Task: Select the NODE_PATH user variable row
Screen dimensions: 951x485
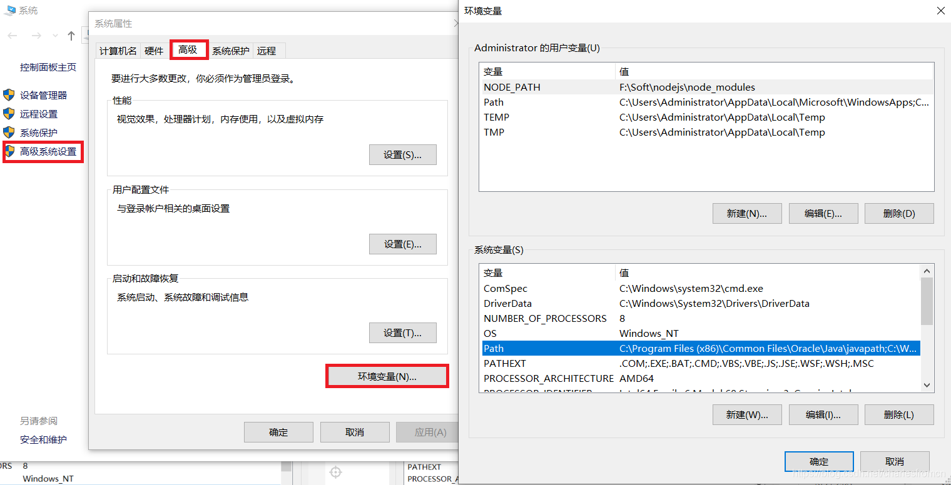Action: click(x=706, y=87)
